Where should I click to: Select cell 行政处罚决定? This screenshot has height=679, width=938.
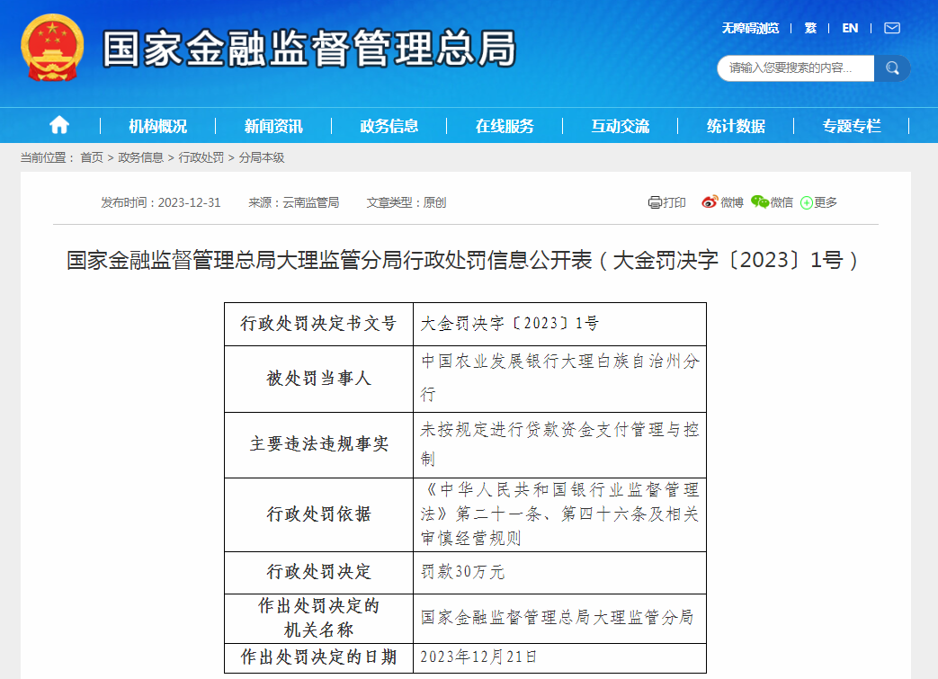319,573
